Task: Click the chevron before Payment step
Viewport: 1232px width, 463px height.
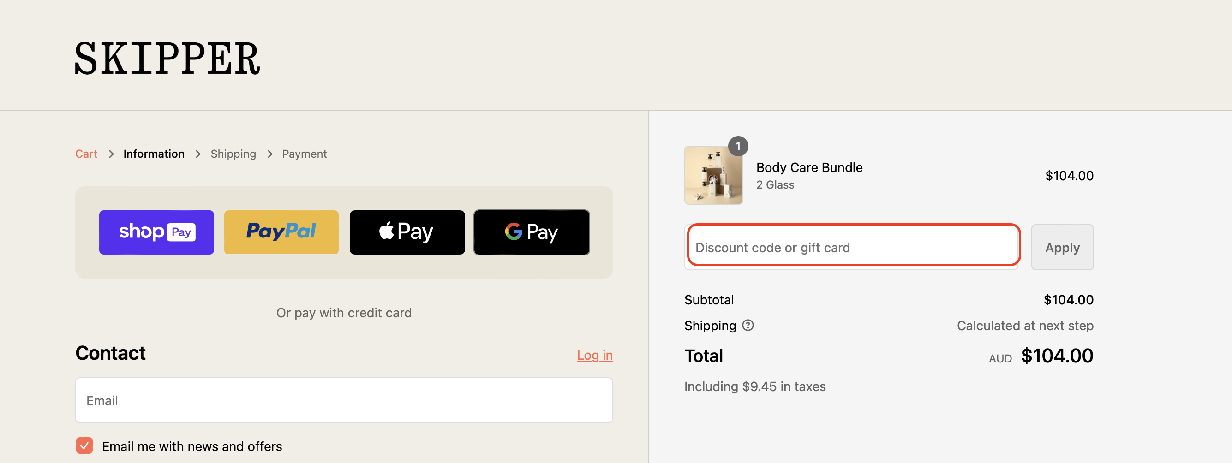Action: (x=270, y=154)
